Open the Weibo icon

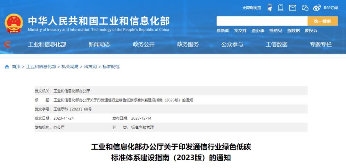[317, 8]
